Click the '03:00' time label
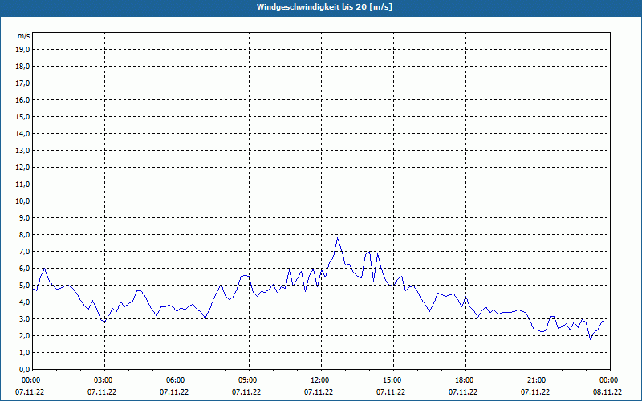 coord(104,380)
